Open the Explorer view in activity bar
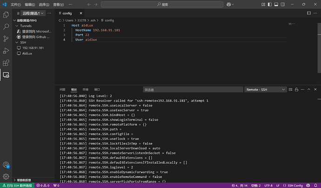This screenshot has height=188, width=321. 6,15
